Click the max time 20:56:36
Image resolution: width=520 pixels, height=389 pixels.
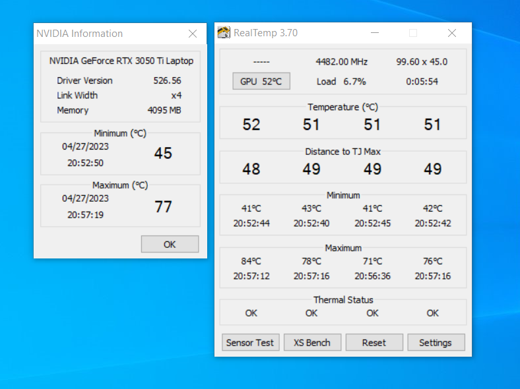pos(372,276)
